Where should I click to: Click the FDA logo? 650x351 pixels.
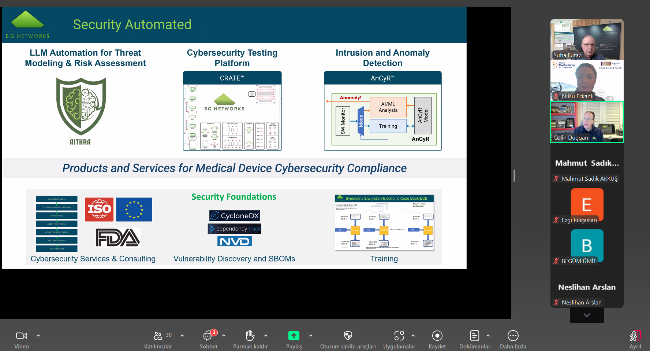(117, 238)
